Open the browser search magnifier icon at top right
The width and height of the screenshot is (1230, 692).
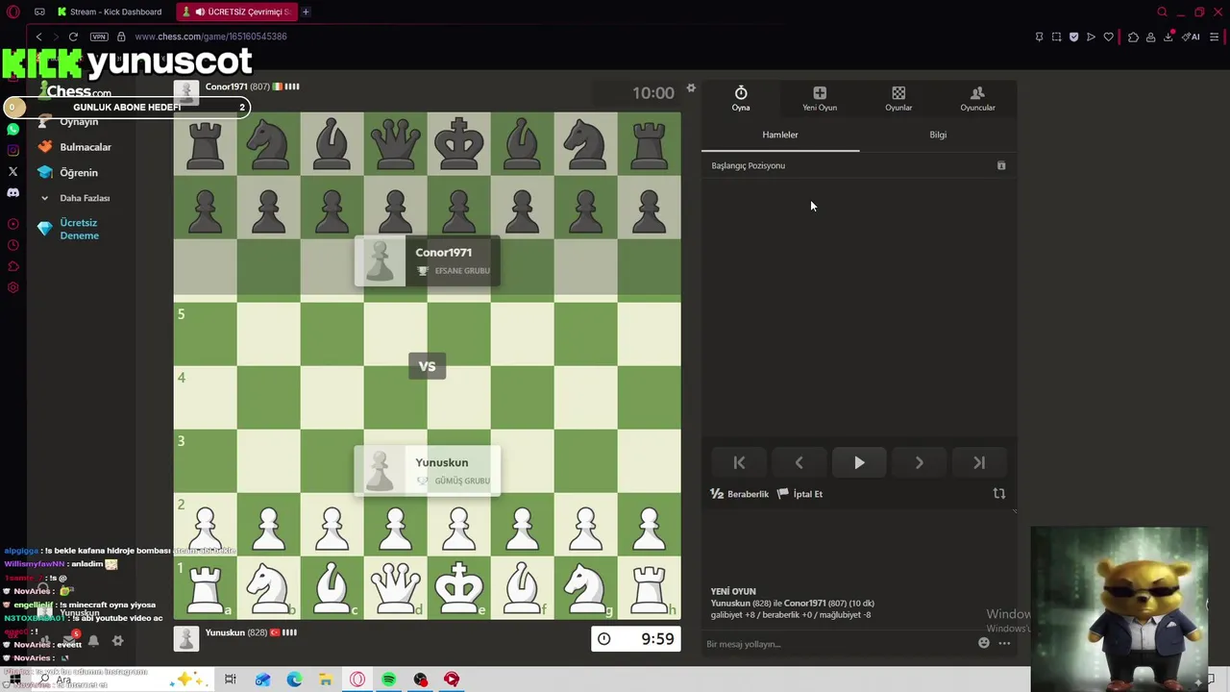click(1162, 12)
